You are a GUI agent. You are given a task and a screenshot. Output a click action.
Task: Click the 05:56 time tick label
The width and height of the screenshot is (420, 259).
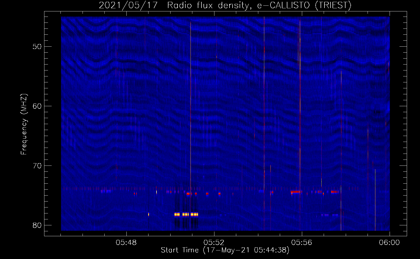(302, 243)
